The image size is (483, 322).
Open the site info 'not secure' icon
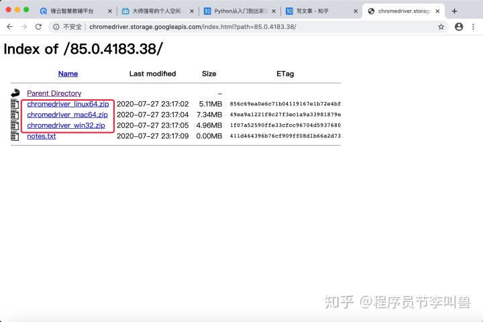56,27
